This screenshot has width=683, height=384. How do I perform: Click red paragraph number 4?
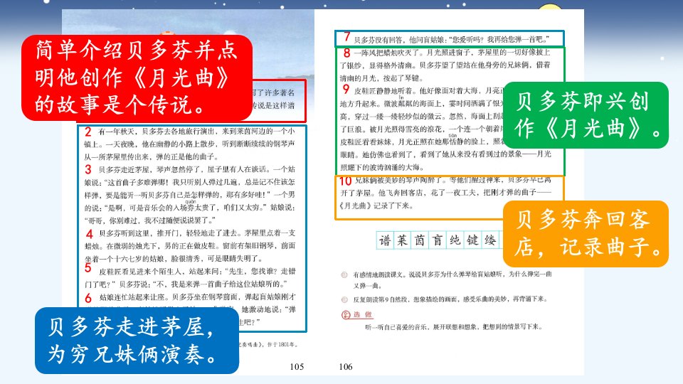90,234
